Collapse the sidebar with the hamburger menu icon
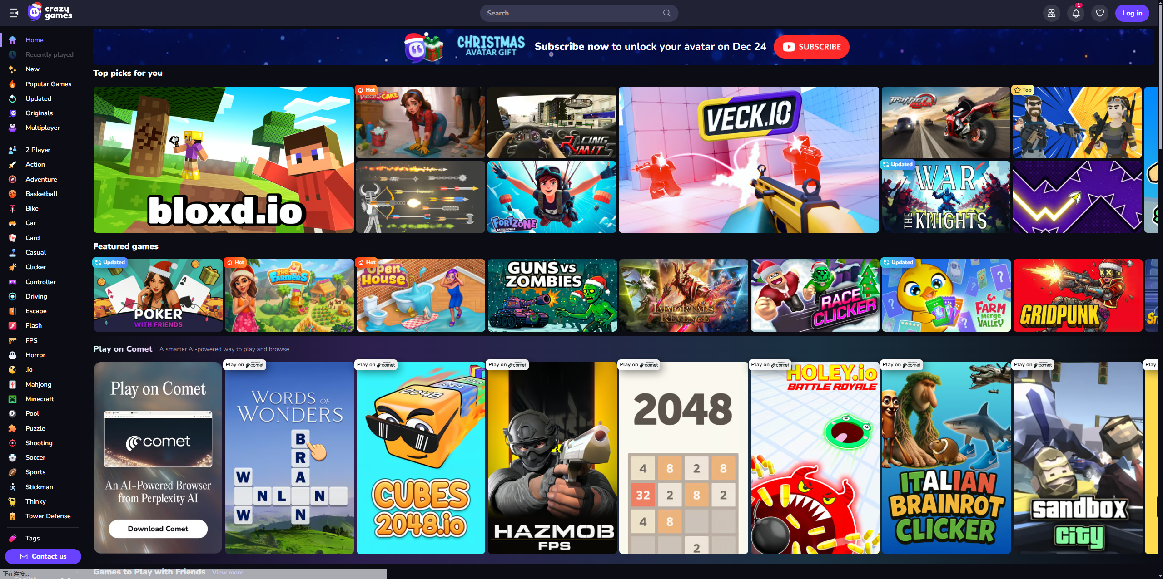The image size is (1163, 579). pos(14,13)
